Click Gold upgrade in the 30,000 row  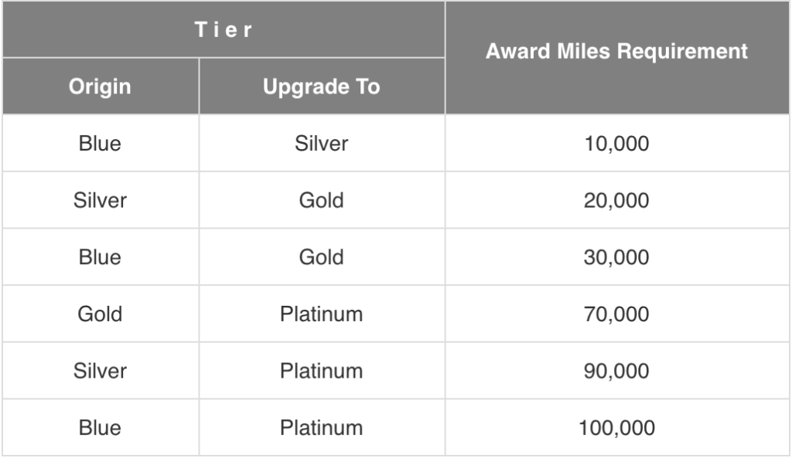click(x=322, y=257)
